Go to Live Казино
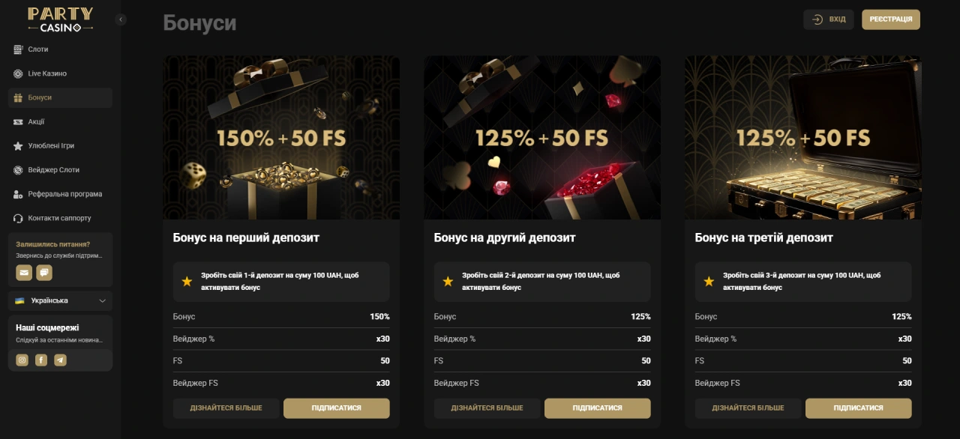The image size is (960, 439). click(x=46, y=73)
